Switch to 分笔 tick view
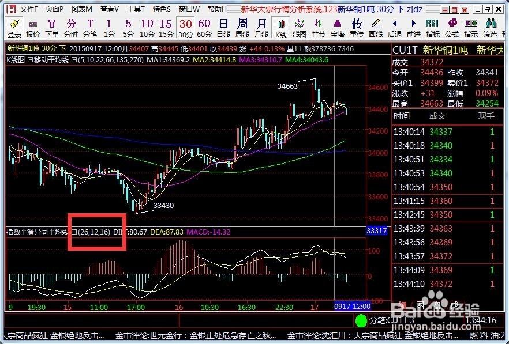 click(90, 28)
